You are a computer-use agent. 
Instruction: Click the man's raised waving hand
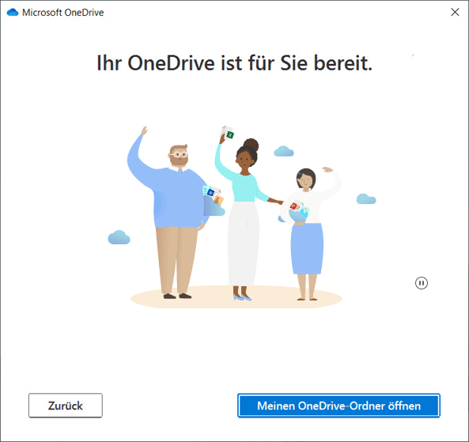(144, 130)
